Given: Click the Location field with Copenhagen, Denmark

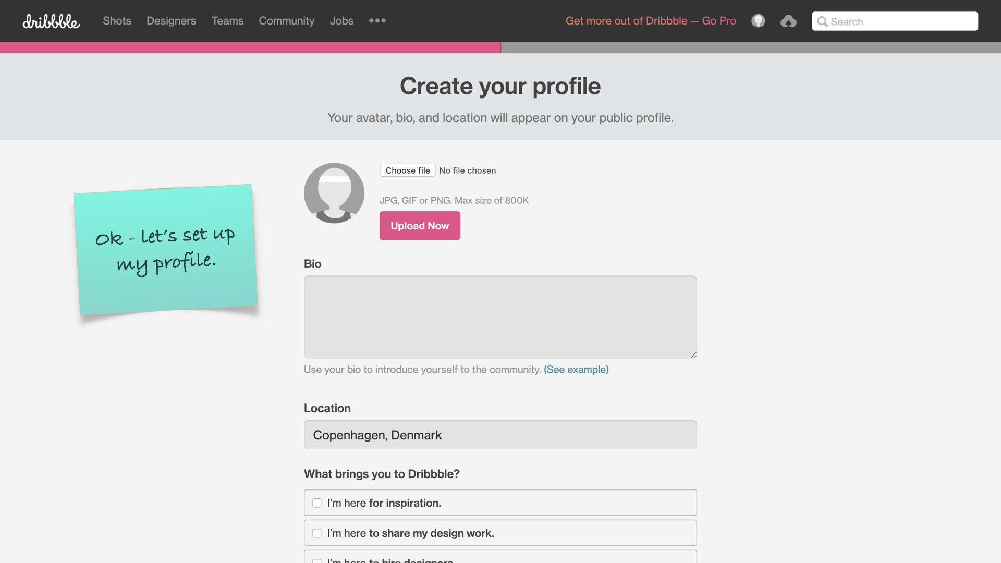Looking at the screenshot, I should coord(500,435).
